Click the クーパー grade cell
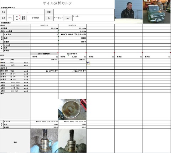171x153 pixels. (93, 18)
